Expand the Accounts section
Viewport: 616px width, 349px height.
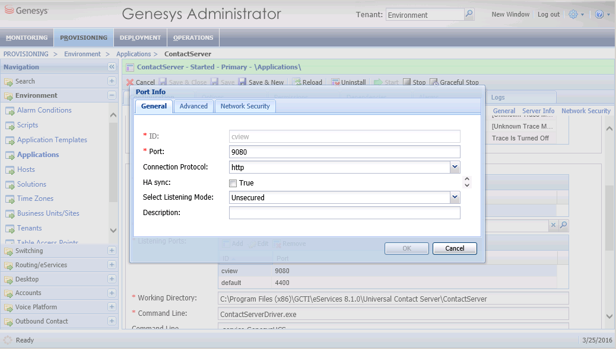click(112, 293)
